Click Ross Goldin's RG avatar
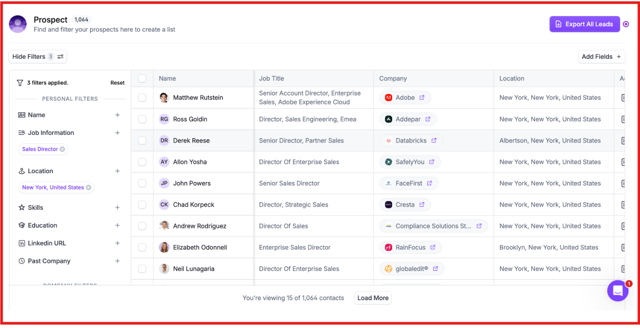640x328 pixels. pyautogui.click(x=164, y=119)
